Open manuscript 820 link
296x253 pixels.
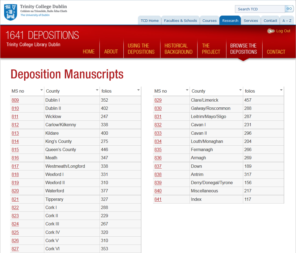pos(15,191)
